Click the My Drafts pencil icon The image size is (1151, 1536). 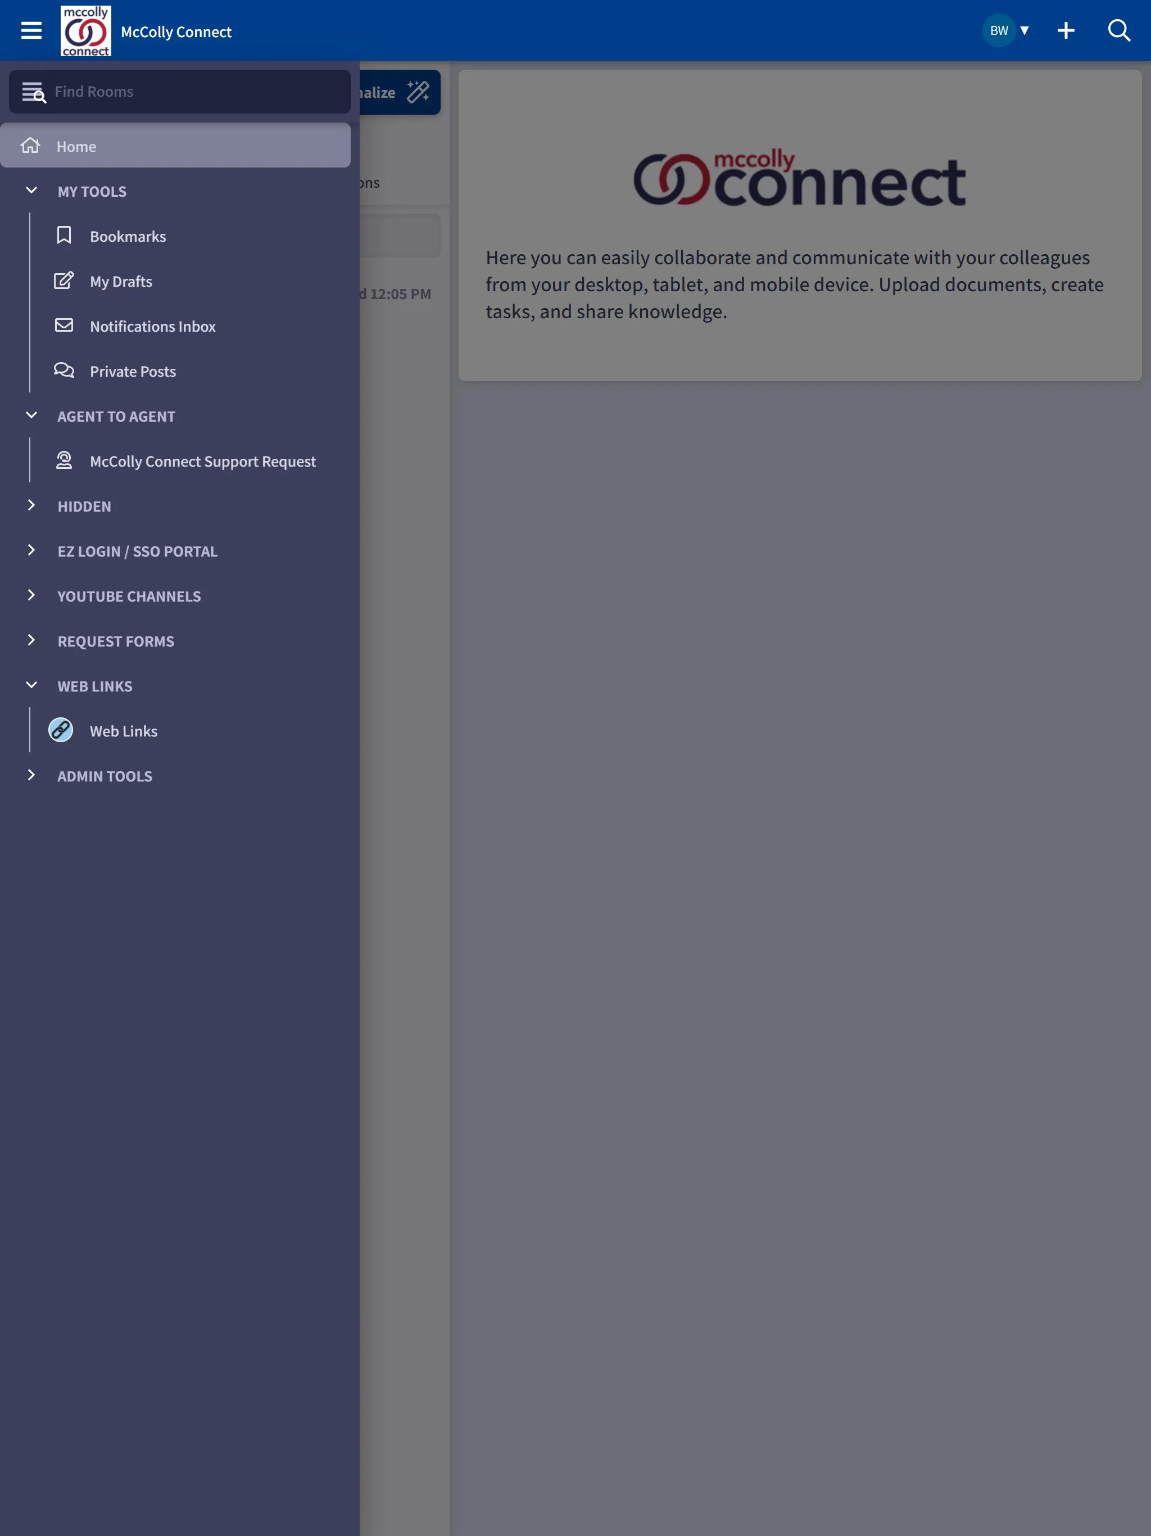pyautogui.click(x=64, y=281)
